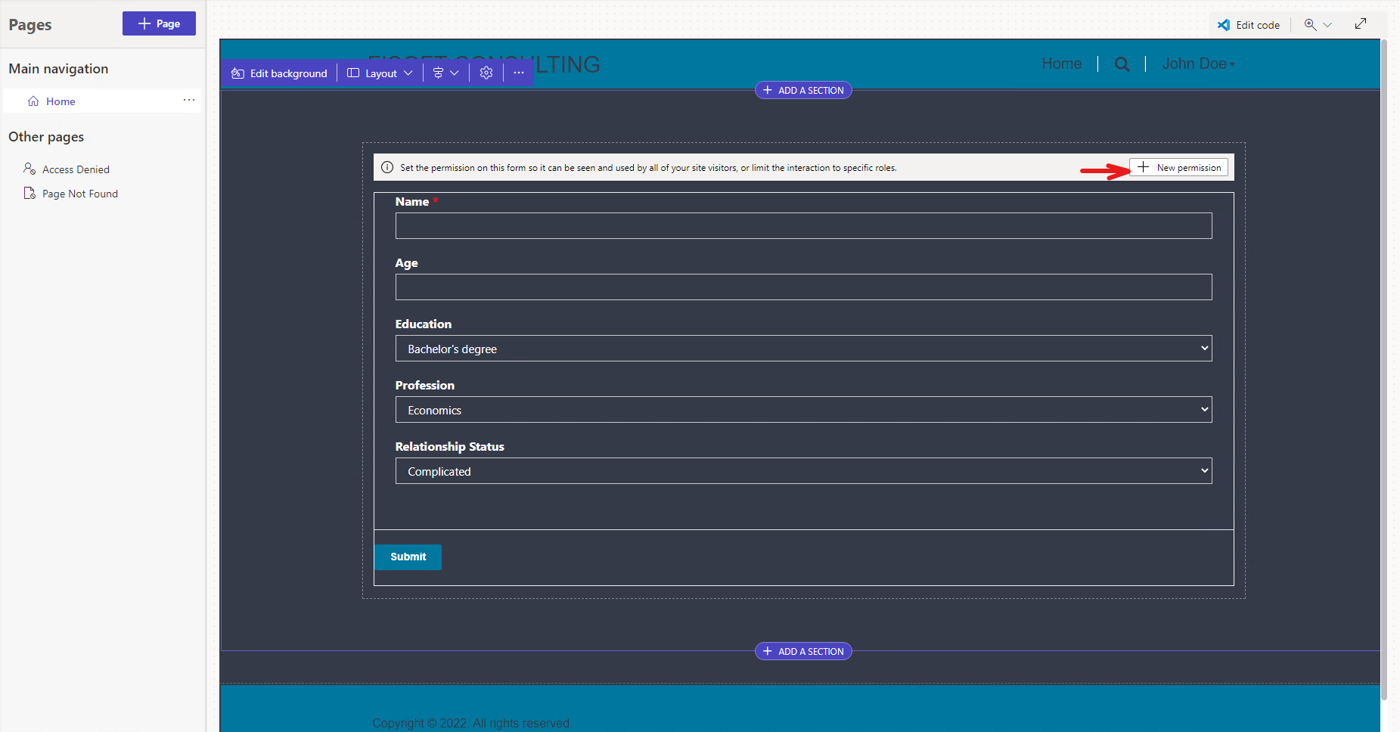Click the New permission button
Viewport: 1400px width, 732px height.
pos(1178,167)
